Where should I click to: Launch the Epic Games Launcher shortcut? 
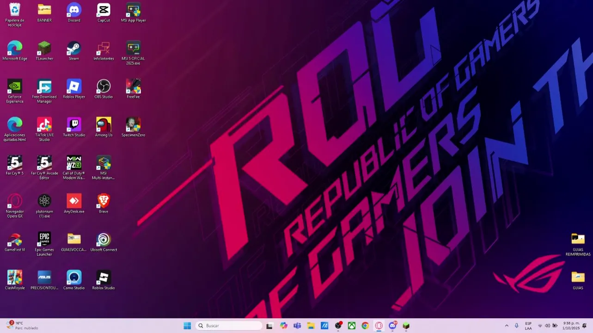(44, 244)
